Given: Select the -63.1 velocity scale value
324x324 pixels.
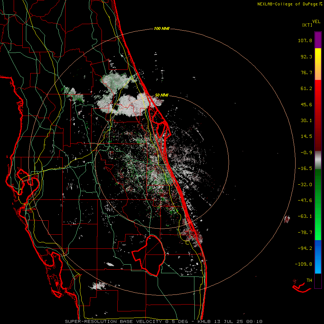Looking at the screenshot, I should [305, 216].
